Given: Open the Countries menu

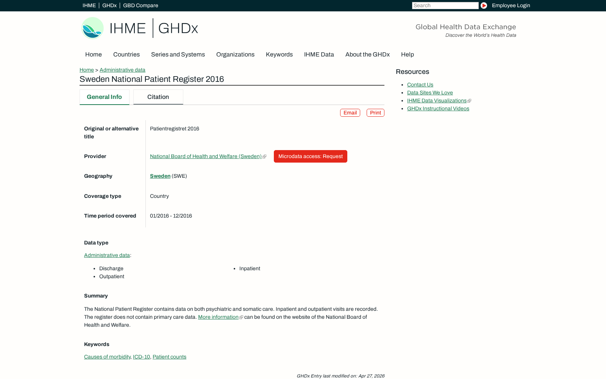Looking at the screenshot, I should click(127, 55).
